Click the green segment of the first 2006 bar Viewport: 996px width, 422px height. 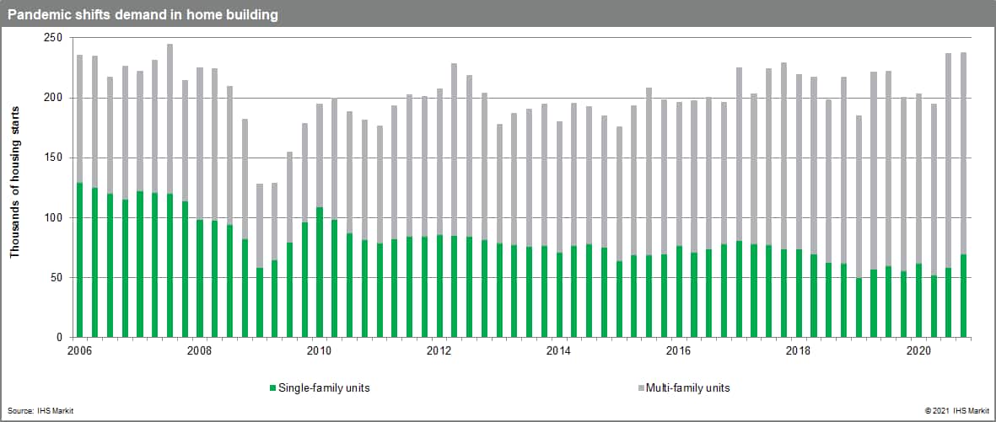[80, 259]
